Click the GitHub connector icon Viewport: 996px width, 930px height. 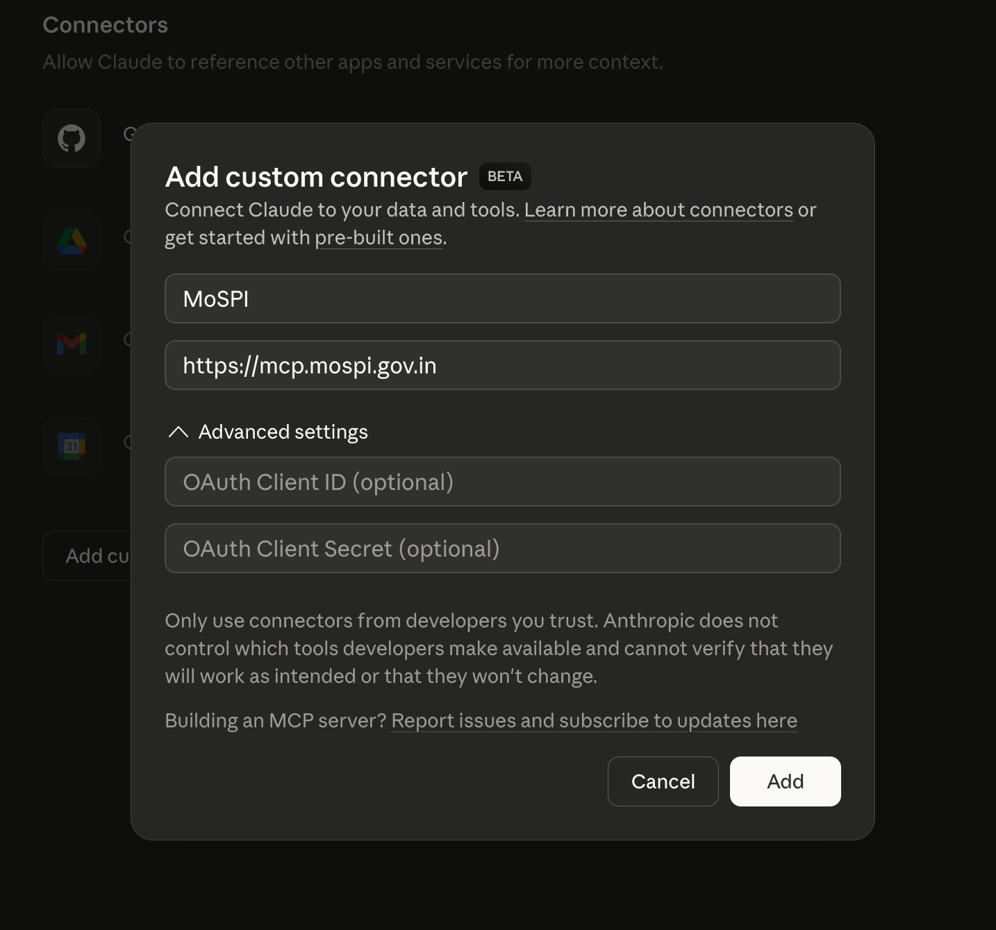coord(72,138)
